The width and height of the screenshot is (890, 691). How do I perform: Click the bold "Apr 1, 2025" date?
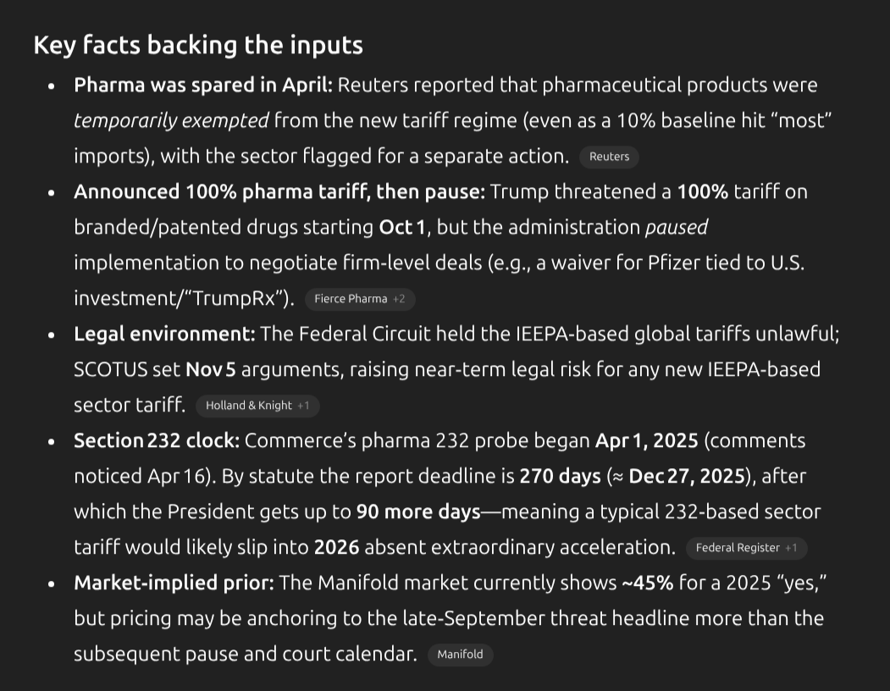click(x=647, y=441)
